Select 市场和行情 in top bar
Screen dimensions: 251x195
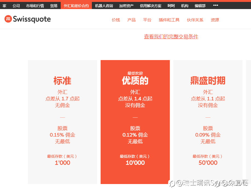[35, 6]
